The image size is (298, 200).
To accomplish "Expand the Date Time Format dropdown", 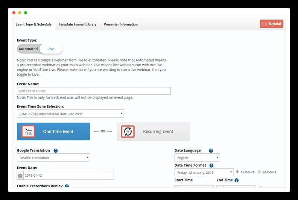I will pyautogui.click(x=204, y=173).
